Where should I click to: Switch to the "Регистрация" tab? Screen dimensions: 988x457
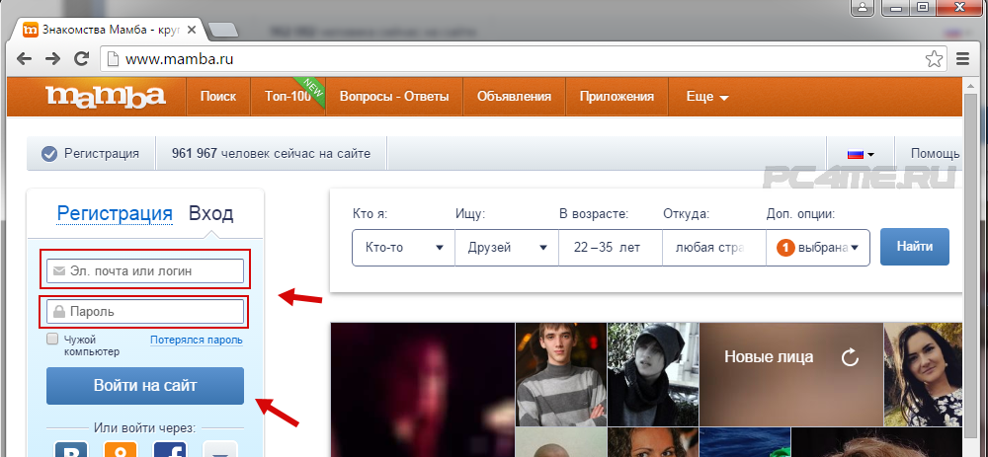[x=115, y=214]
